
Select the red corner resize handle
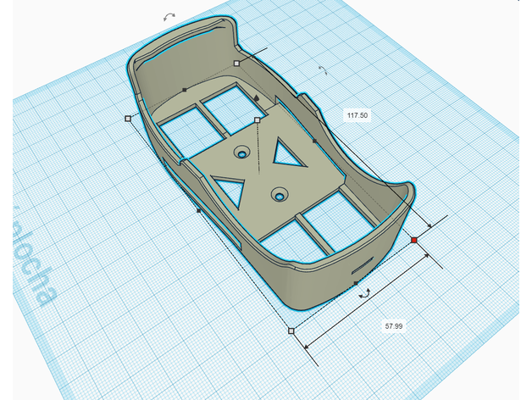click(x=414, y=242)
